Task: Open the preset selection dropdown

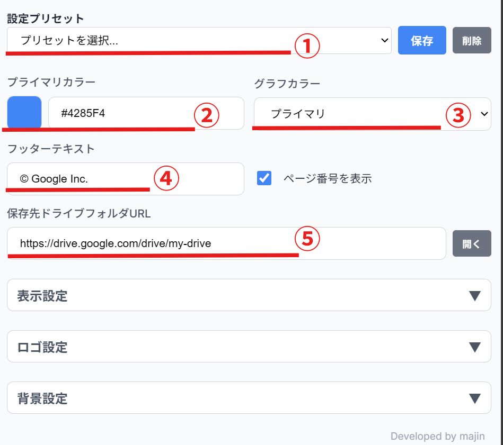Action: coord(199,41)
